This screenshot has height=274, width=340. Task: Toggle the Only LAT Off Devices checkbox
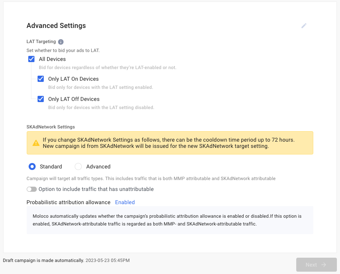[41, 99]
